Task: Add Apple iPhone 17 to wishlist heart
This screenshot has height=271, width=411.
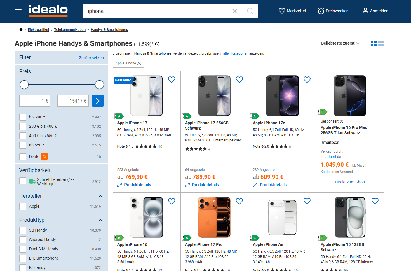Action: click(x=172, y=80)
